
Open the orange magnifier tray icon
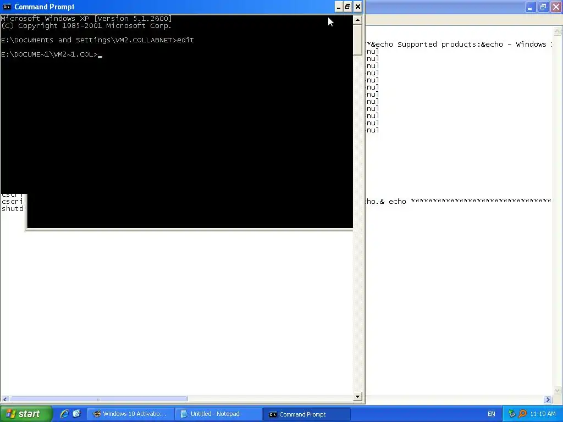tap(522, 414)
